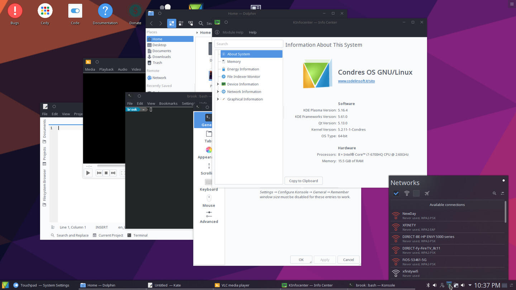The width and height of the screenshot is (516, 290).
Task: Open Kate line indentation settings icon
Action: (x=53, y=227)
